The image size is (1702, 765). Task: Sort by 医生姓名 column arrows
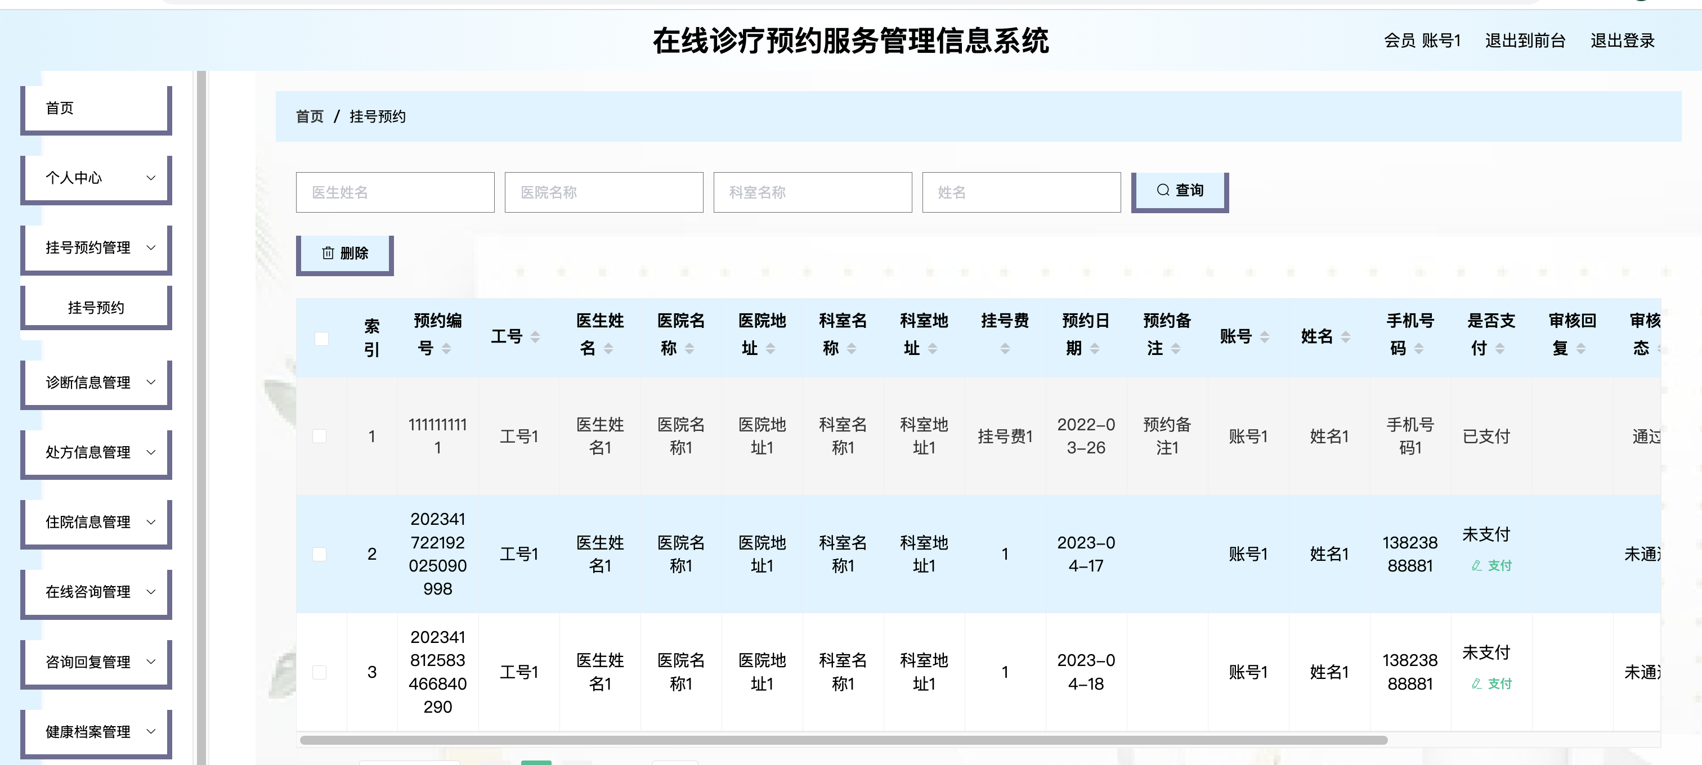pyautogui.click(x=608, y=349)
